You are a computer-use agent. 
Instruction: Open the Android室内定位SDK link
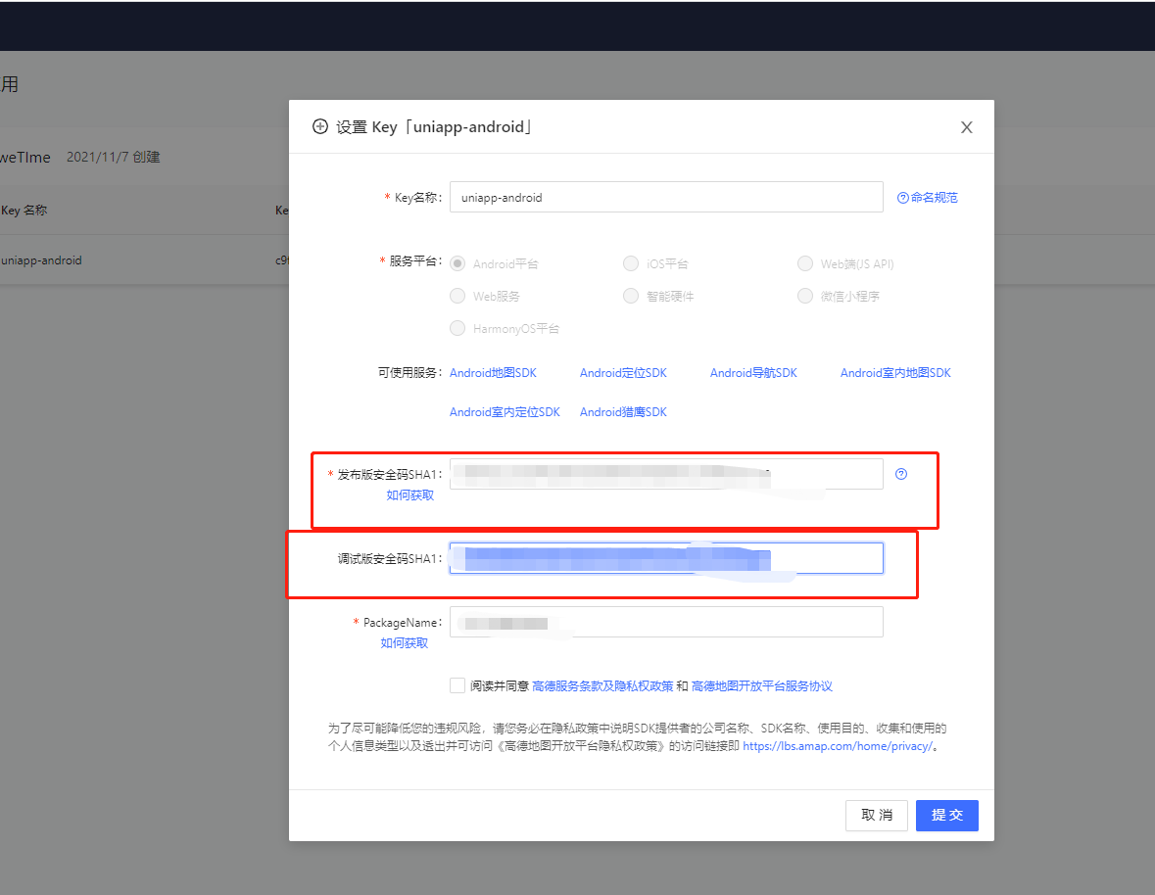point(505,412)
